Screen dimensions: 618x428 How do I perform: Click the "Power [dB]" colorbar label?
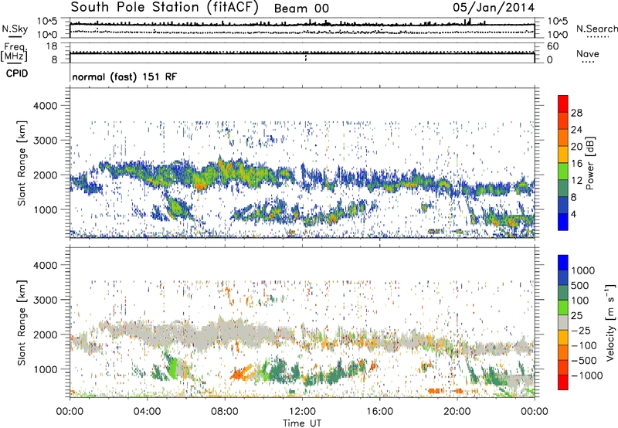pos(590,163)
